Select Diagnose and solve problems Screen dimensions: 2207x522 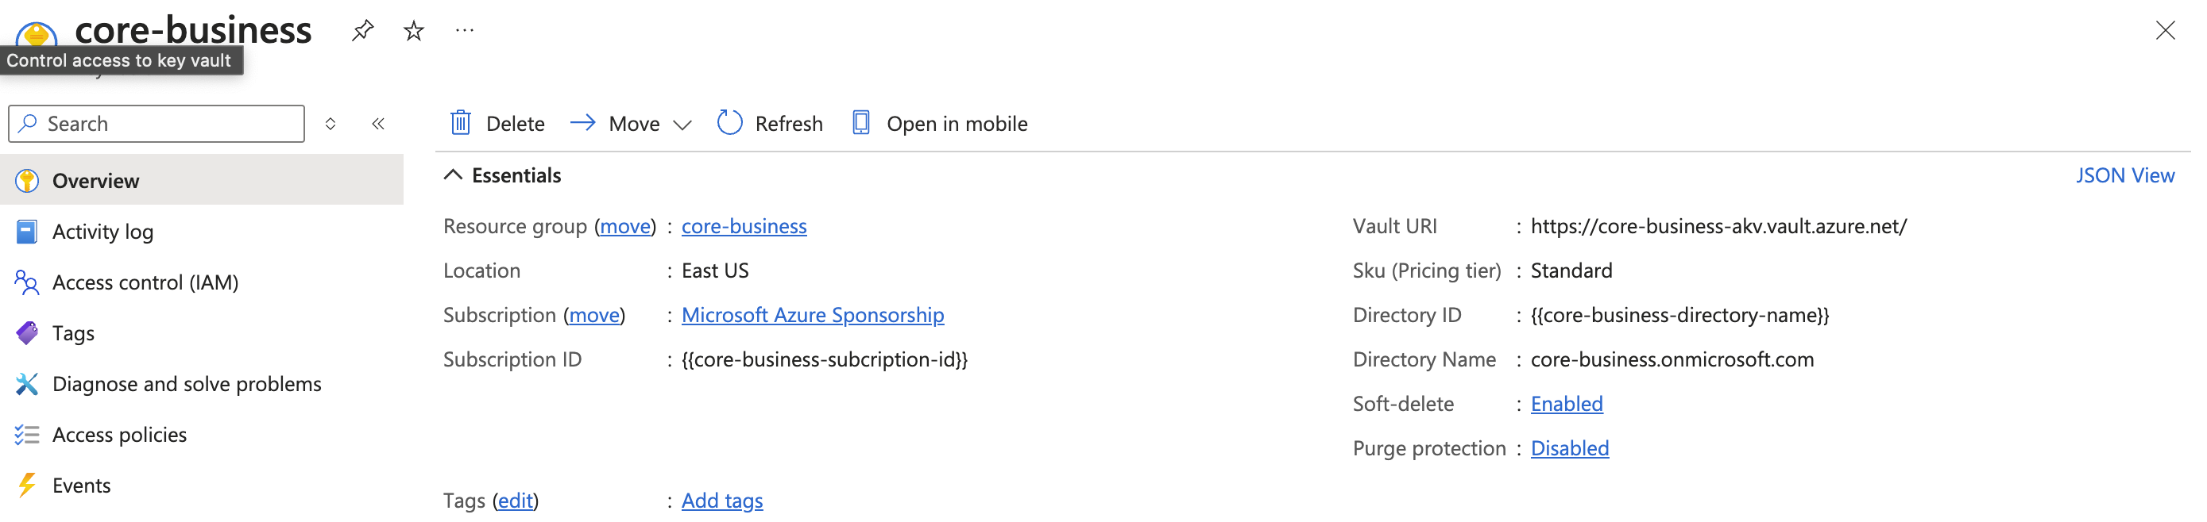tap(186, 384)
